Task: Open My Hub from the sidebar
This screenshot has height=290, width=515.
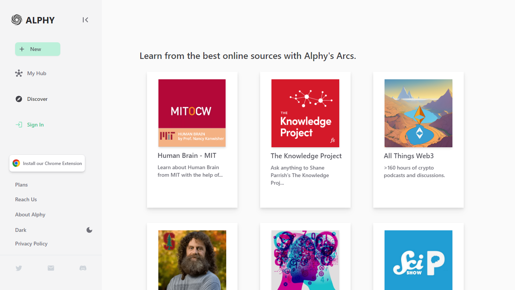Action: click(x=36, y=73)
